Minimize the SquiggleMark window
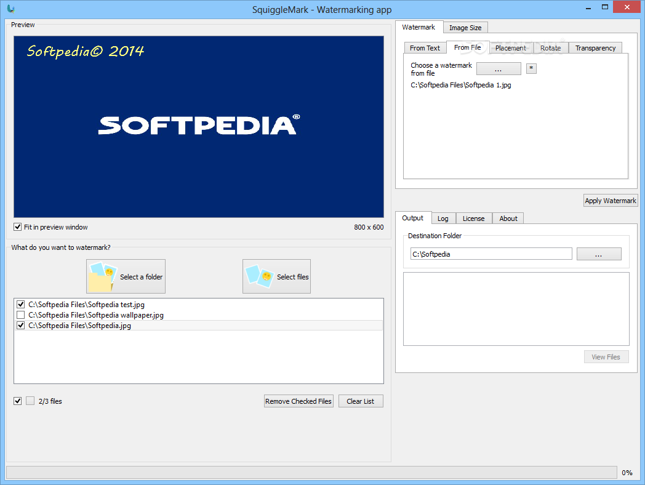Screen dimensions: 645x485 (x=588, y=7)
